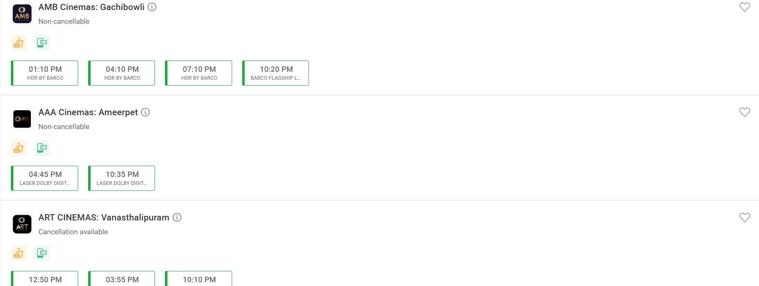The height and width of the screenshot is (286, 759).
Task: Choose 12:50 PM showtime at ART CINEMAS
Action: pyautogui.click(x=45, y=278)
